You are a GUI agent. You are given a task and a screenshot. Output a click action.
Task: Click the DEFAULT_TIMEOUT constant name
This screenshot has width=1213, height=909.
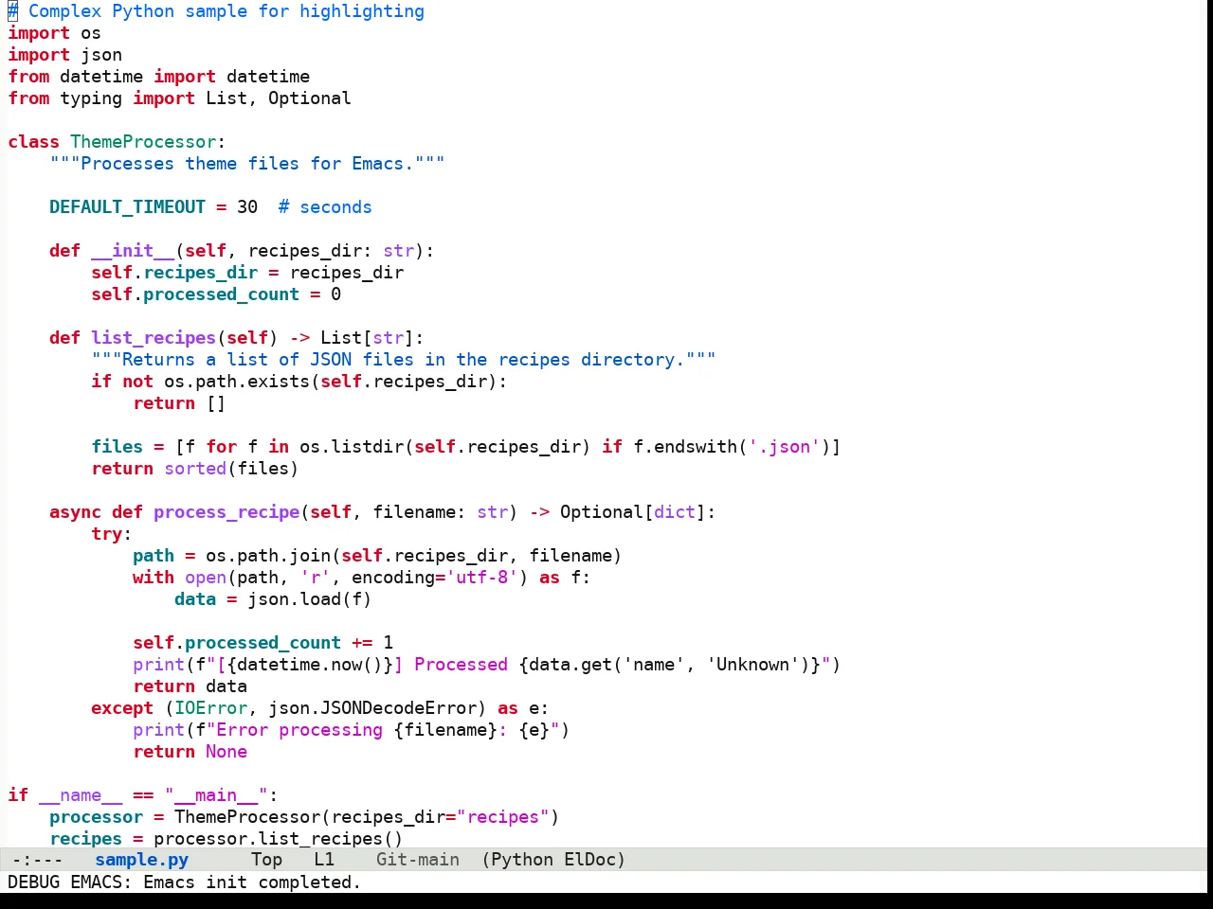pos(127,207)
